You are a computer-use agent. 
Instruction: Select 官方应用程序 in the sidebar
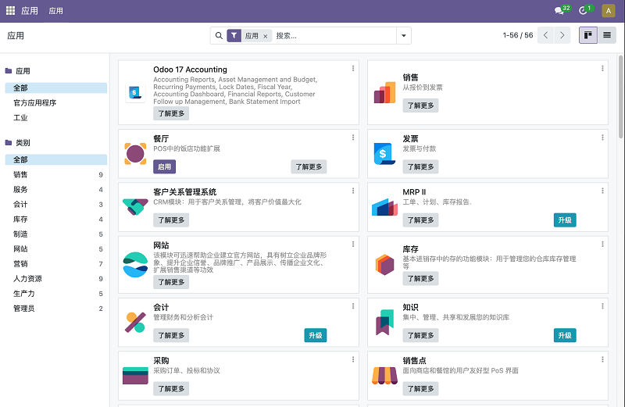pos(55,103)
